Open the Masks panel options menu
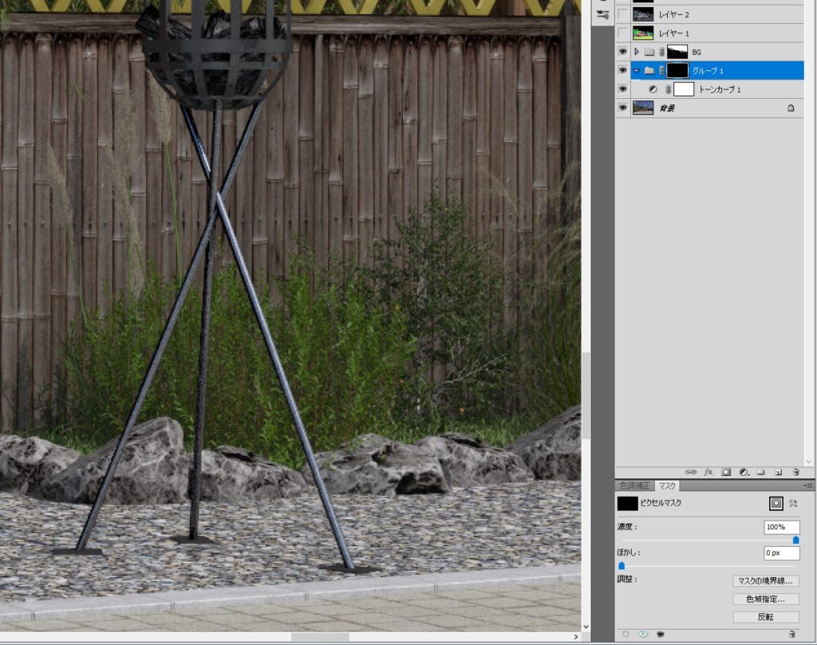 pos(808,486)
